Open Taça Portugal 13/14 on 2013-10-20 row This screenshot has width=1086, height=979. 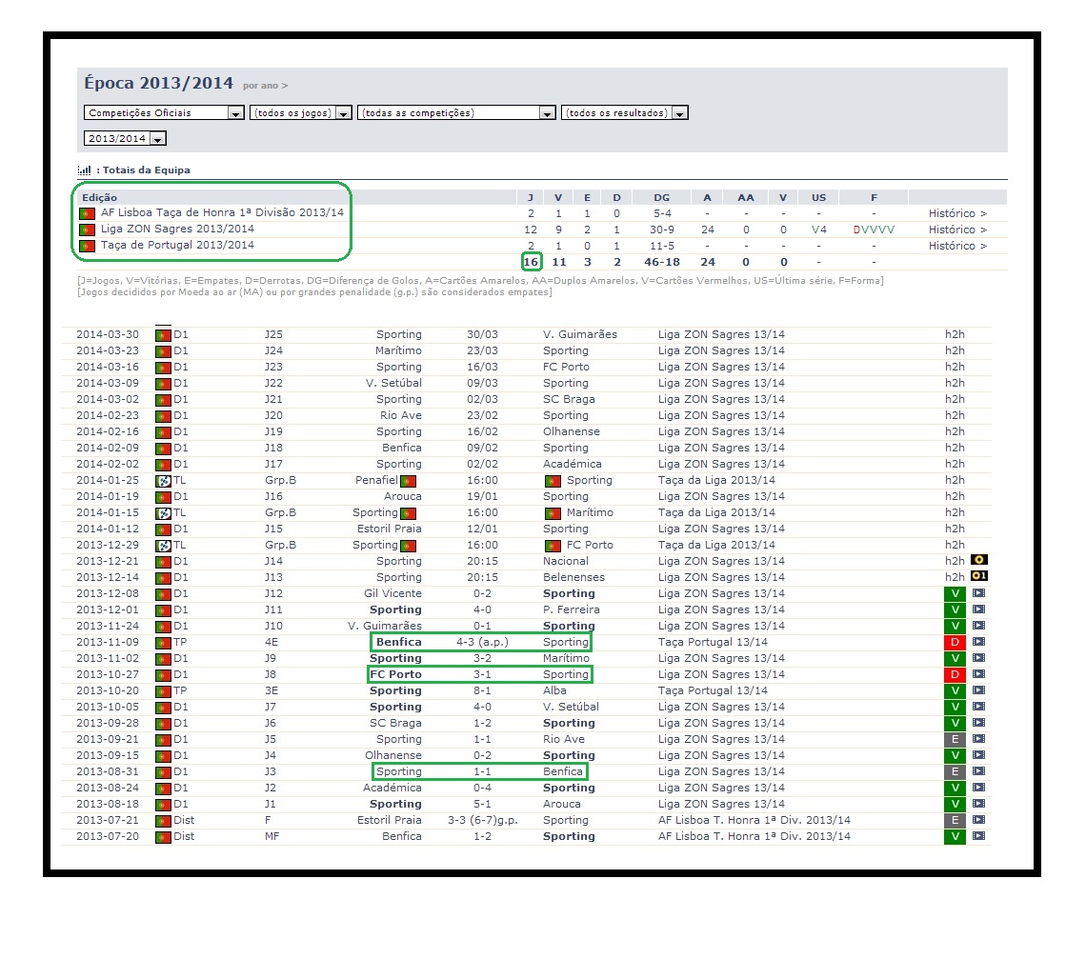pos(713,690)
